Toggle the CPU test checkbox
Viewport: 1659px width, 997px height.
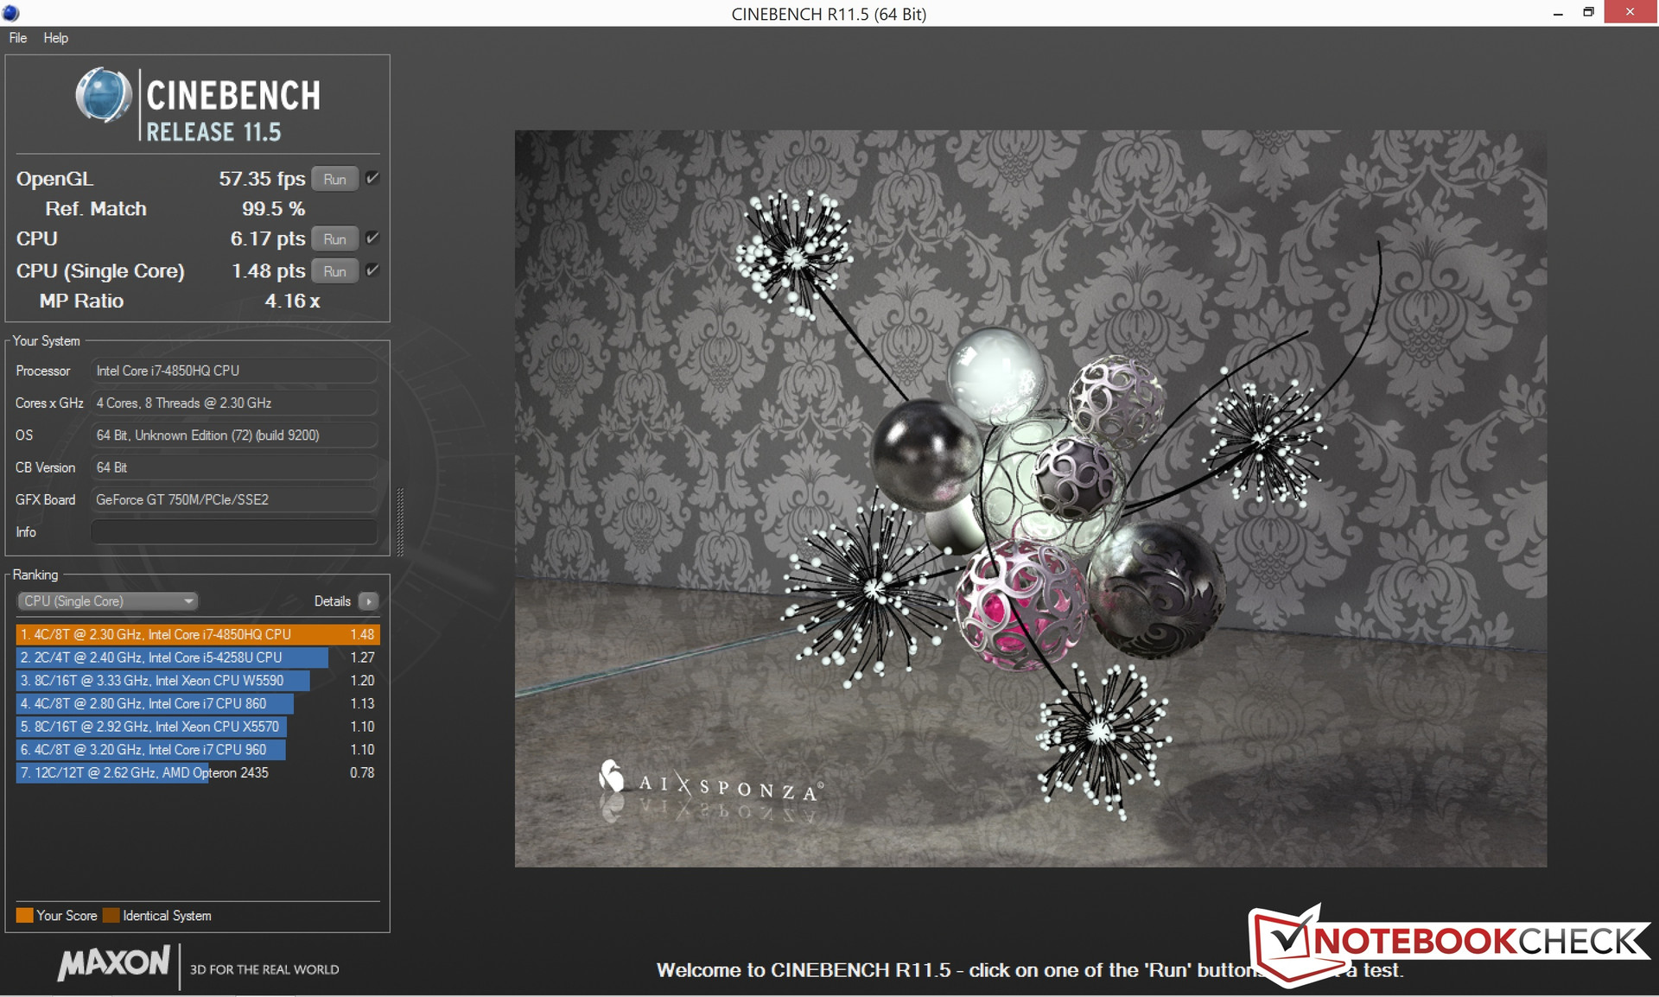click(372, 238)
